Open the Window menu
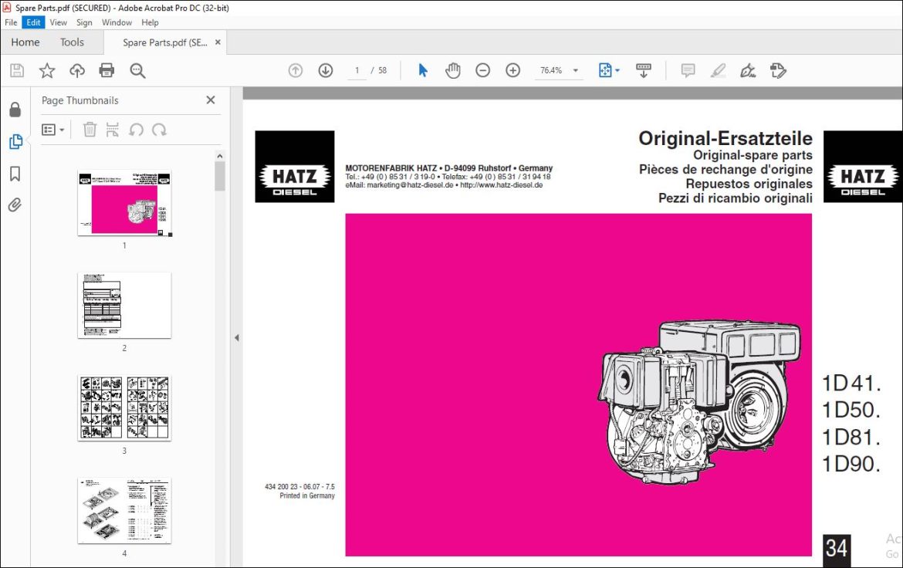The width and height of the screenshot is (903, 568). 117,22
